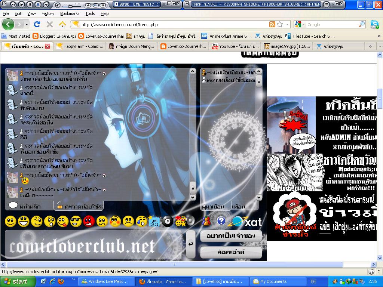The height and width of the screenshot is (287, 383).
Task: Send message with the return arrow button
Action: tap(191, 244)
